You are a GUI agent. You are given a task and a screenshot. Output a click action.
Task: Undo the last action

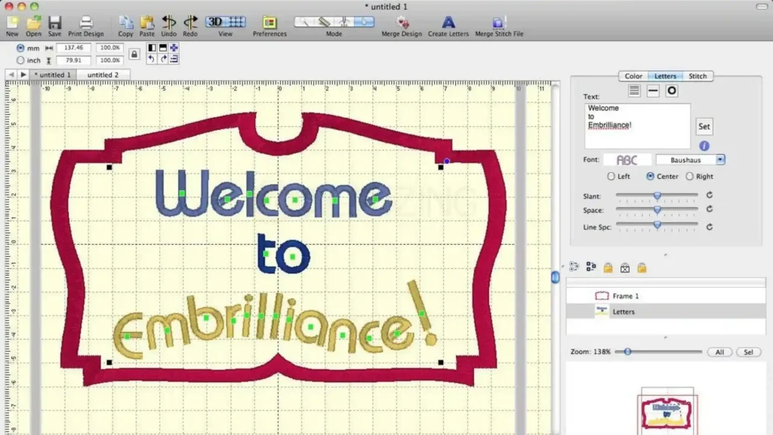point(168,22)
